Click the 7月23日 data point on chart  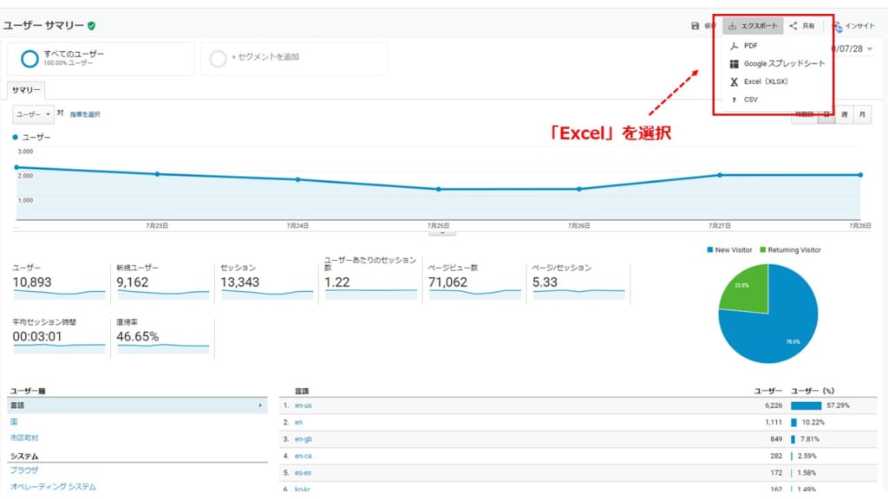[x=158, y=174]
